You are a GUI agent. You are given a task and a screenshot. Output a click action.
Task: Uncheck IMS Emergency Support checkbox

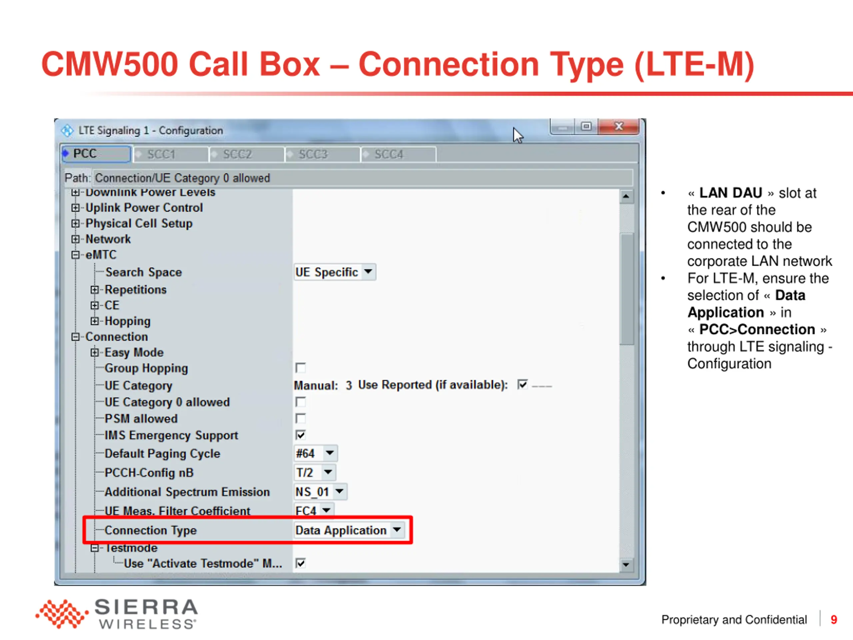301,435
